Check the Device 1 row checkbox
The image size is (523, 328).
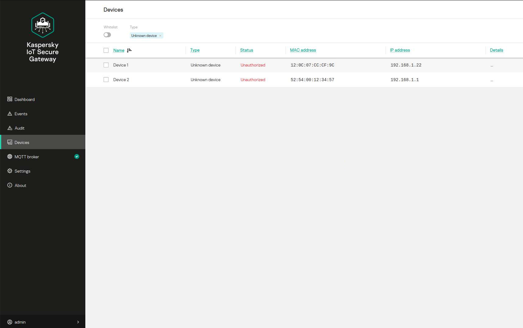(x=106, y=65)
